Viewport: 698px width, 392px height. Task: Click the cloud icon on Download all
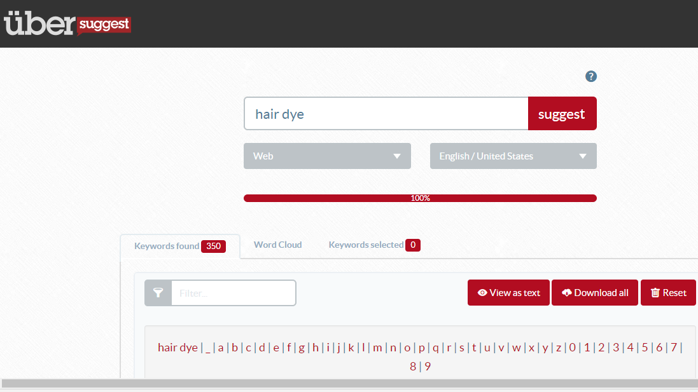tap(567, 293)
